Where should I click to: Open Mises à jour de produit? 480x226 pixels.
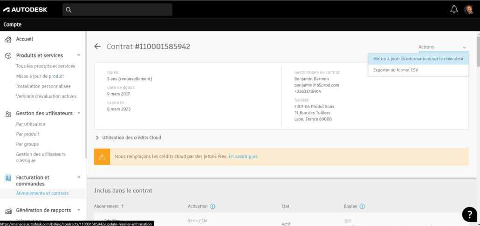[40, 76]
